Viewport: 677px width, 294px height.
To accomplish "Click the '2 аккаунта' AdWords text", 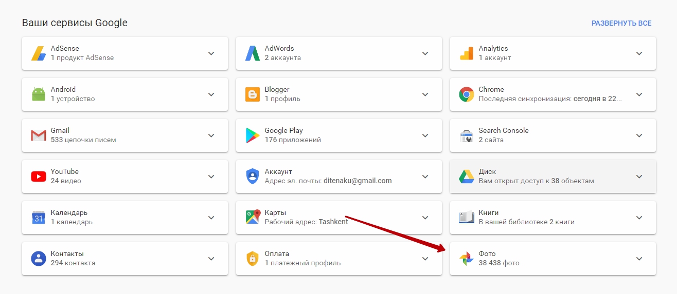I will point(283,58).
